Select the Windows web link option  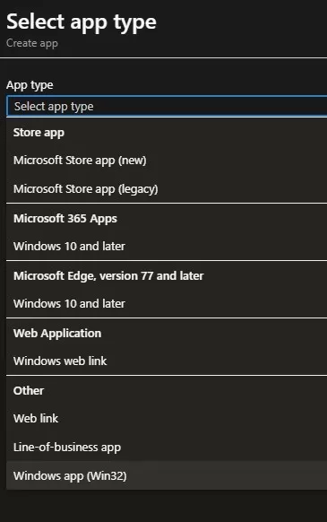[x=167, y=361]
